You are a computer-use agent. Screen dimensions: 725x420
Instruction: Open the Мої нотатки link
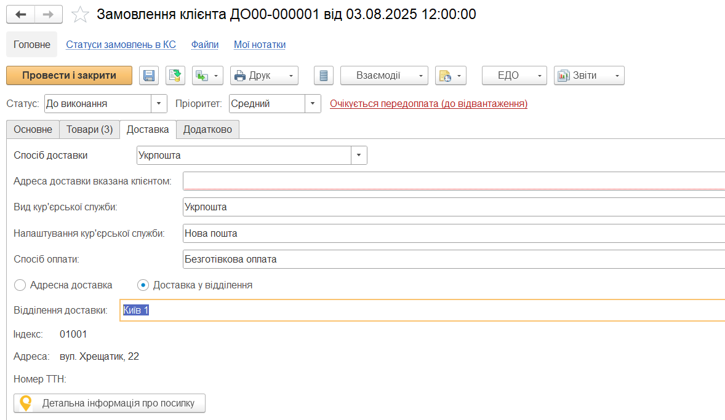click(x=260, y=44)
